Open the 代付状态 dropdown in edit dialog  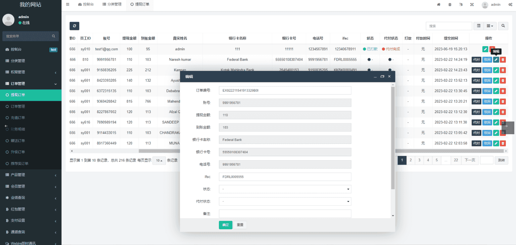[x=285, y=201]
